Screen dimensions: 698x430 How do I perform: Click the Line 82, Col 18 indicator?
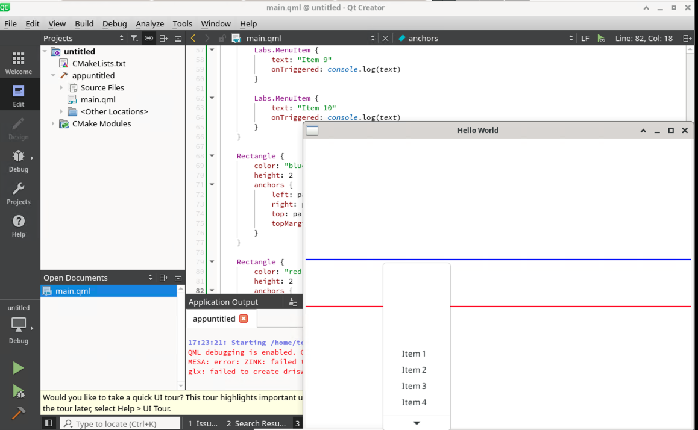tap(644, 38)
